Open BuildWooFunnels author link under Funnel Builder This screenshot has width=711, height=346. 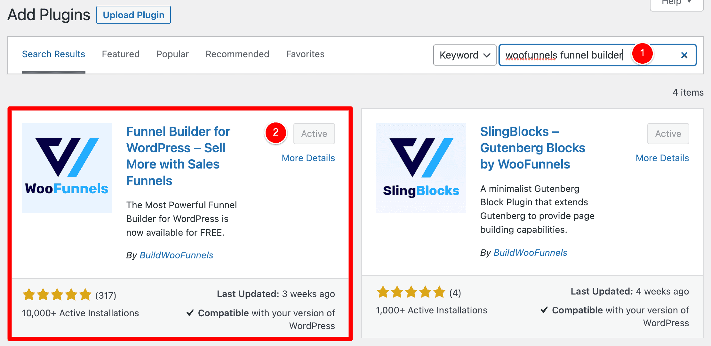[176, 255]
